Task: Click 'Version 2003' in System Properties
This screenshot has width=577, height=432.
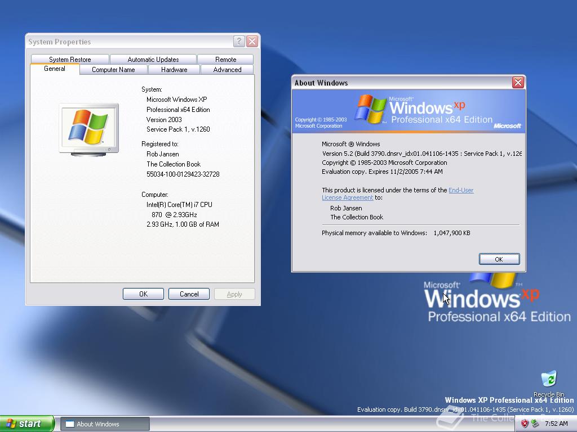Action: pyautogui.click(x=164, y=120)
